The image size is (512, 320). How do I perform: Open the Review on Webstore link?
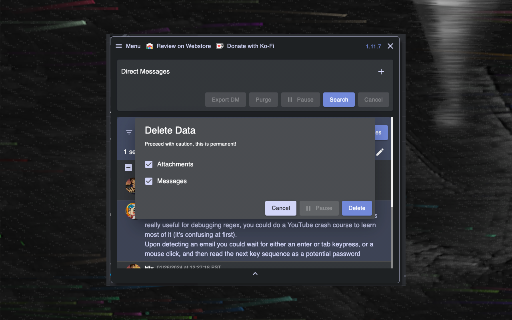[x=178, y=46]
